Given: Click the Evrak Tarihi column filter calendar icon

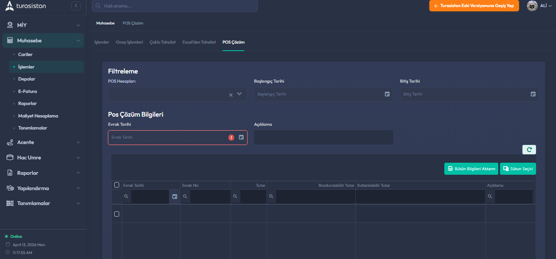Looking at the screenshot, I should [x=175, y=197].
